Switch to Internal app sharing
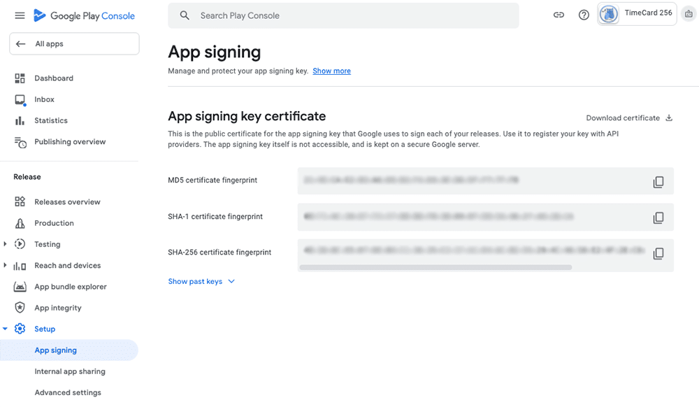This screenshot has width=699, height=407. click(x=70, y=371)
